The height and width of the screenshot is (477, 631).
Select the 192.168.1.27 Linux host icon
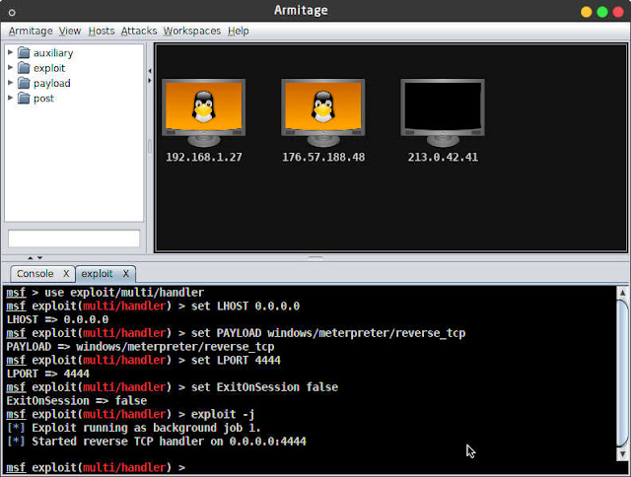(204, 113)
